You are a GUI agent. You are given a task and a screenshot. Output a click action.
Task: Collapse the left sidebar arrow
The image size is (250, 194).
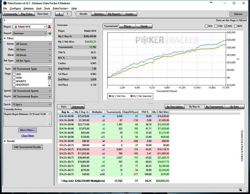tap(5, 20)
